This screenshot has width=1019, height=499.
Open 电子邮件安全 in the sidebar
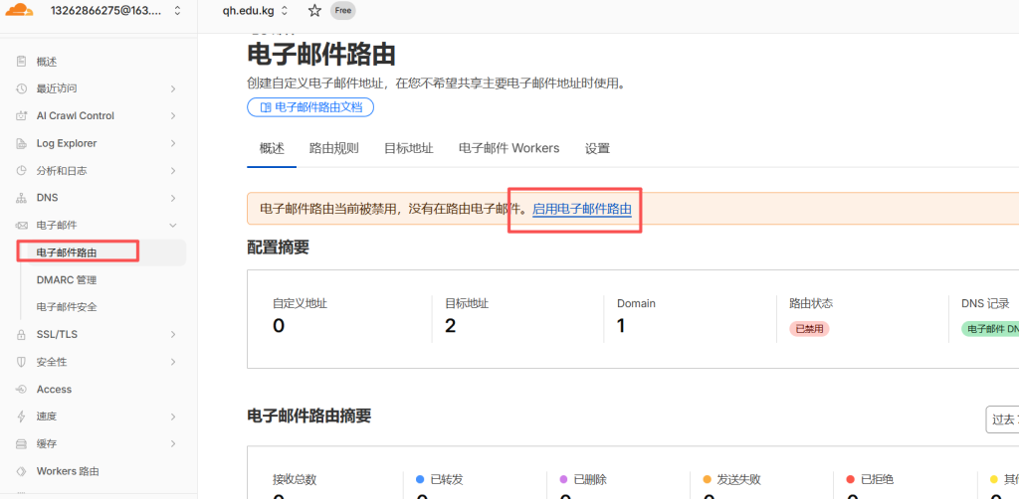(67, 307)
